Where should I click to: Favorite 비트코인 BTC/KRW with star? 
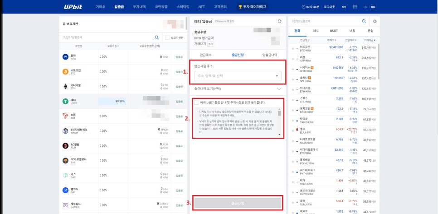293,48
